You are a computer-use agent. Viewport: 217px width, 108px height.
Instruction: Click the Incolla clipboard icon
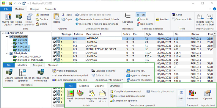[x=56, y=17]
